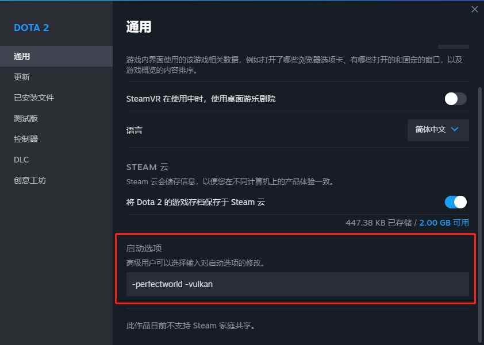This screenshot has width=484, height=345.
Task: Click the vertical scrollbar of settings panel
Action: coord(480,216)
